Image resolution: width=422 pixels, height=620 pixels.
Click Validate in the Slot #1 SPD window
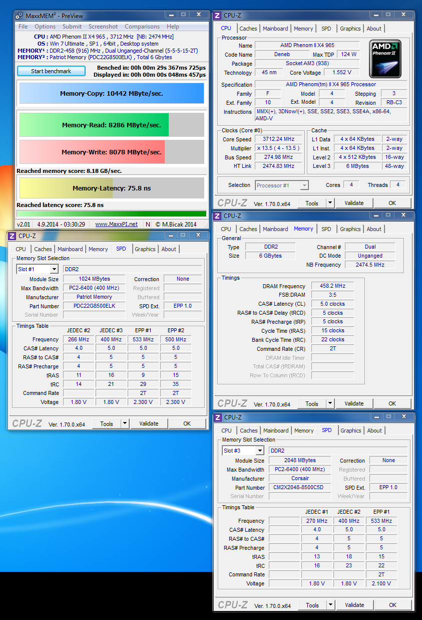[x=149, y=424]
